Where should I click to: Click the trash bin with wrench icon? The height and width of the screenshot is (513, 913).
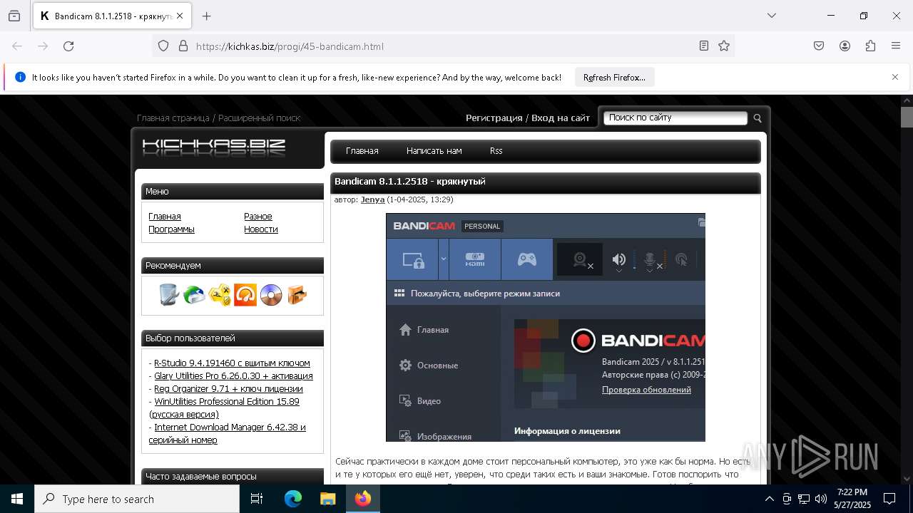[168, 294]
